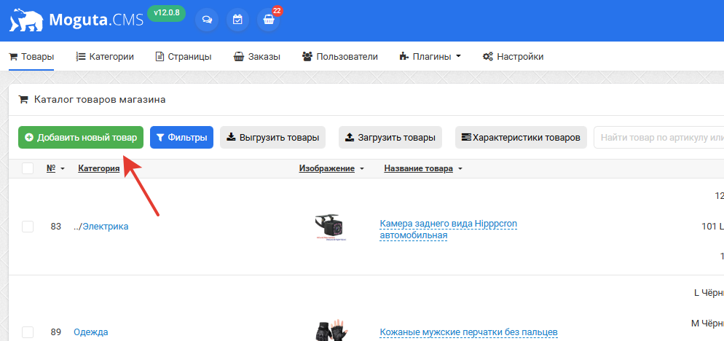The image size is (724, 341).
Task: Open the Изображение column dropdown
Action: pos(362,169)
